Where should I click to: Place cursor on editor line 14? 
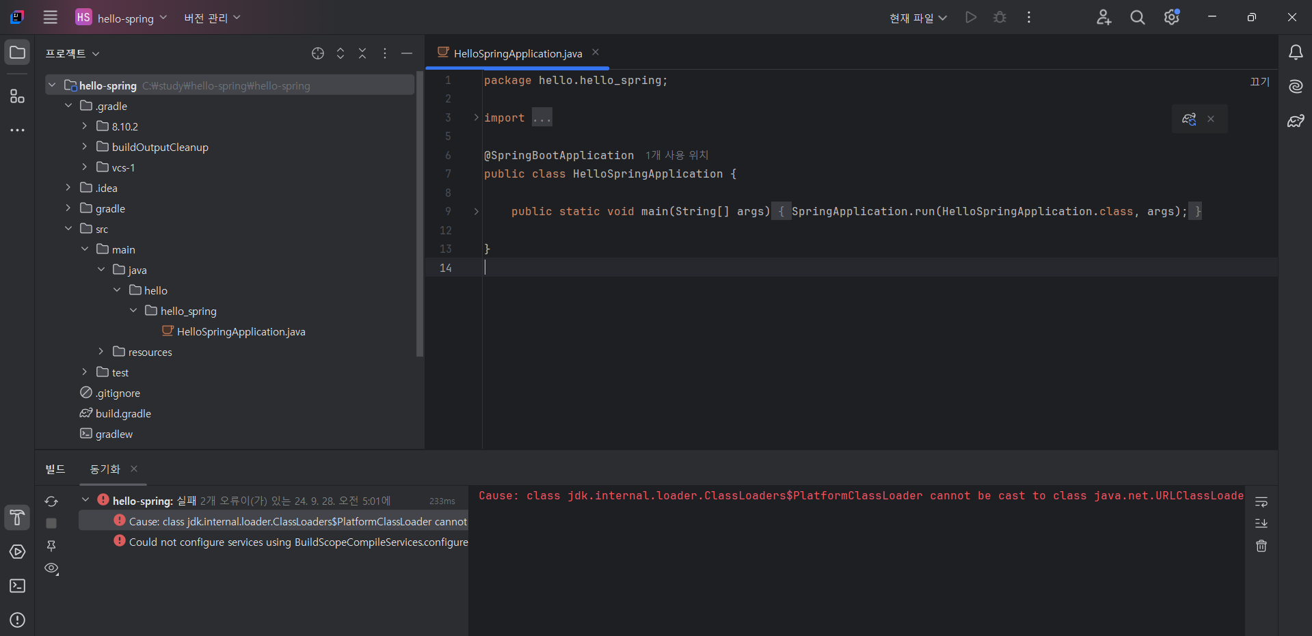coord(880,268)
